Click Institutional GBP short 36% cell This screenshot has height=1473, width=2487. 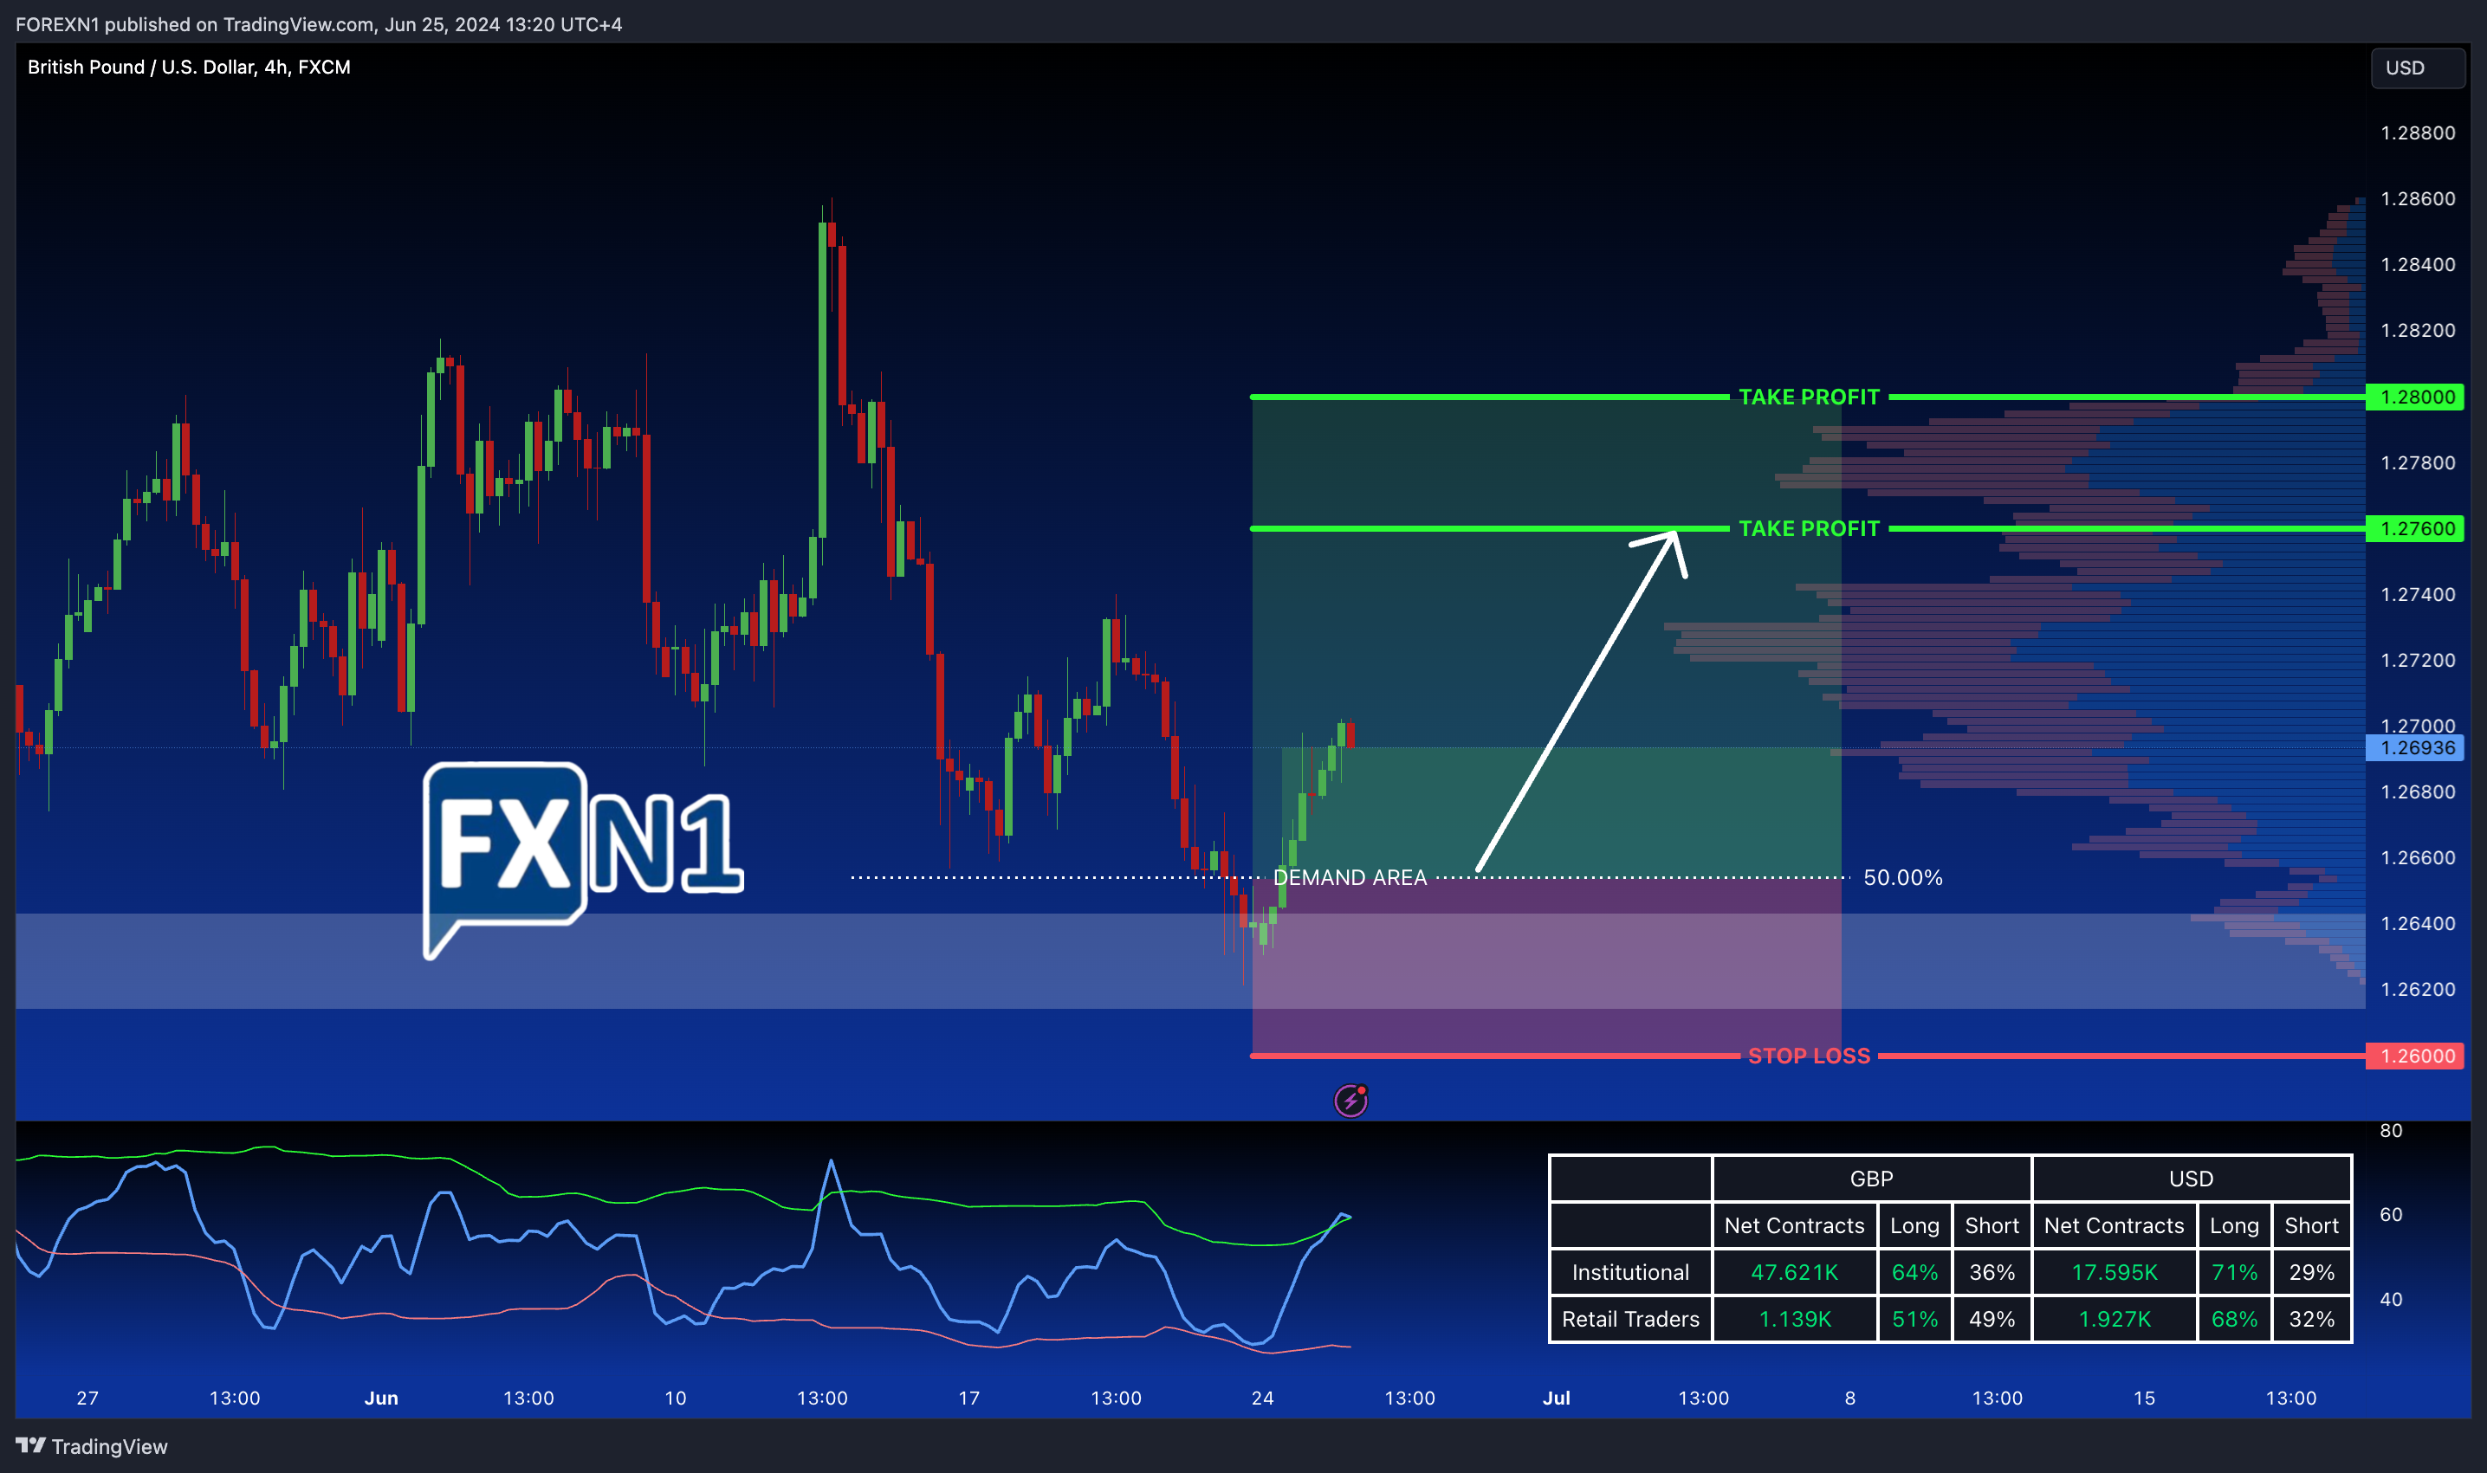(1992, 1271)
